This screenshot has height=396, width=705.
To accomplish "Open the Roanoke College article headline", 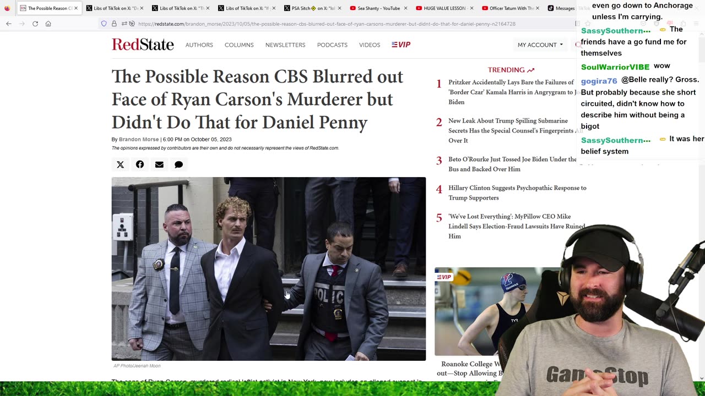I will point(471,369).
